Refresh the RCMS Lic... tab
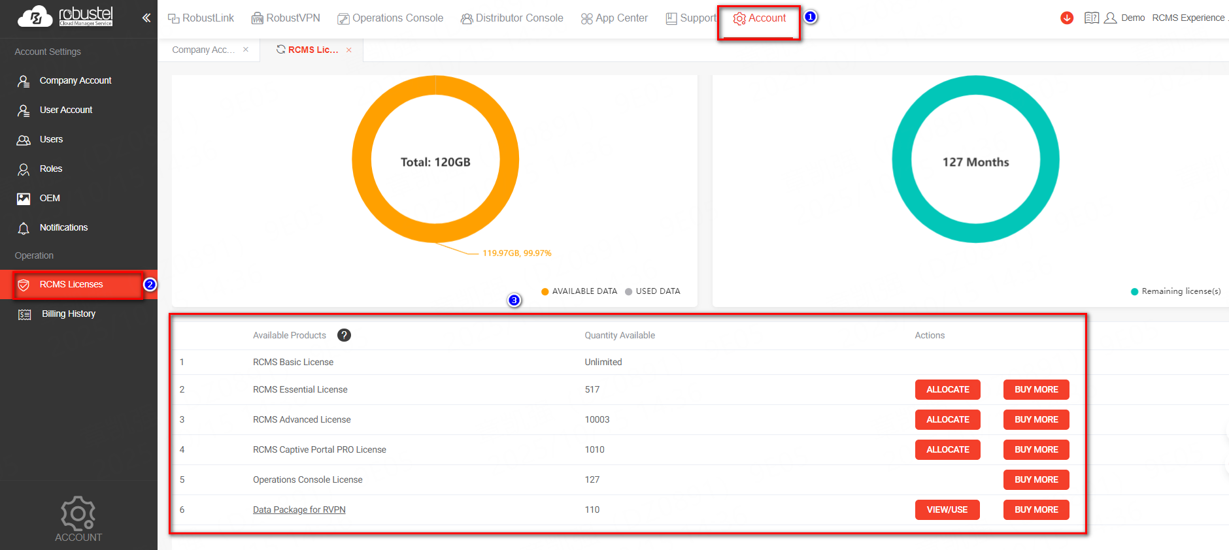The width and height of the screenshot is (1229, 550). [281, 50]
